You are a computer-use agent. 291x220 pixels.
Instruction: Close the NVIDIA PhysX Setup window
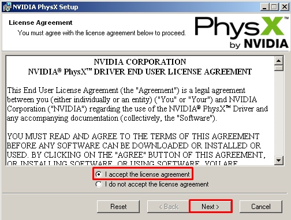[x=284, y=7]
